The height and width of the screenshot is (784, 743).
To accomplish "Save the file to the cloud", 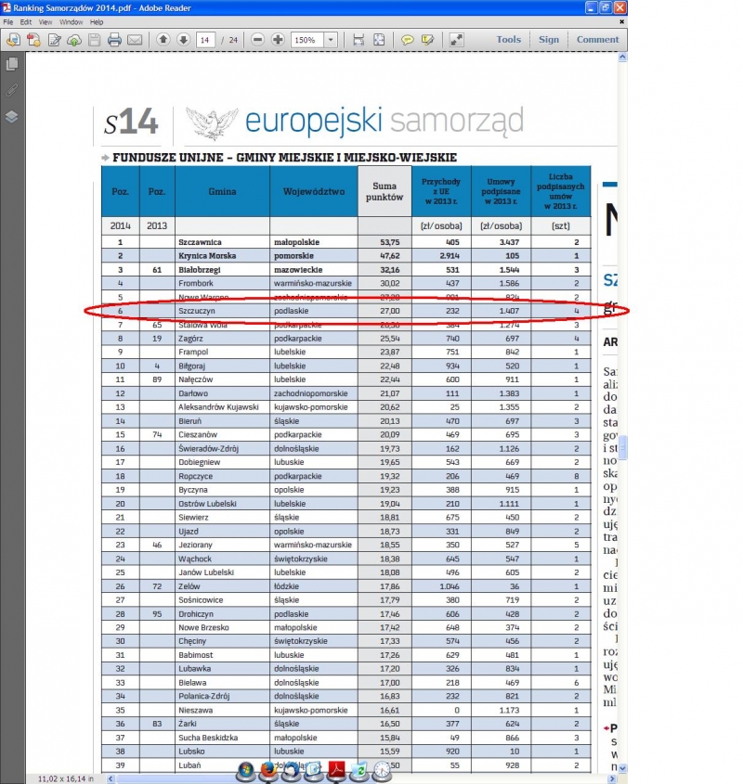I will pos(74,40).
